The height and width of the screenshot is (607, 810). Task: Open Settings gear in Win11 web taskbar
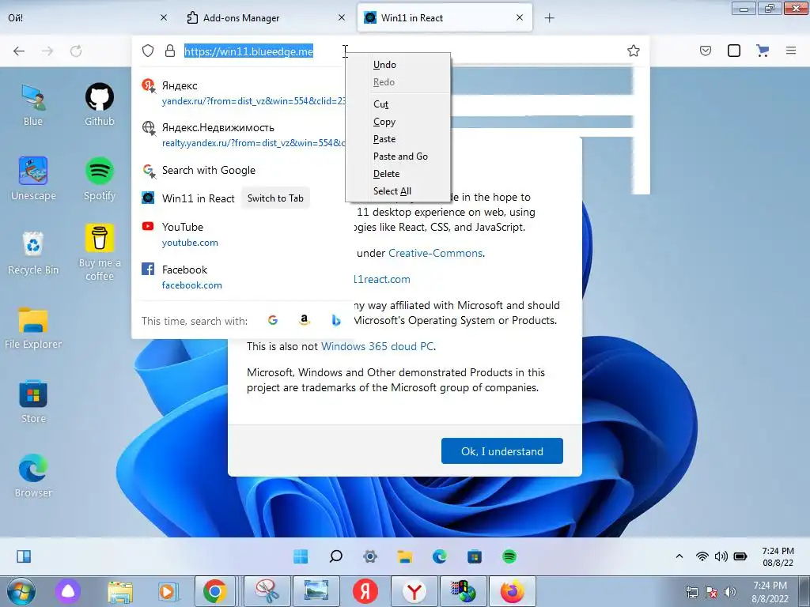click(370, 556)
